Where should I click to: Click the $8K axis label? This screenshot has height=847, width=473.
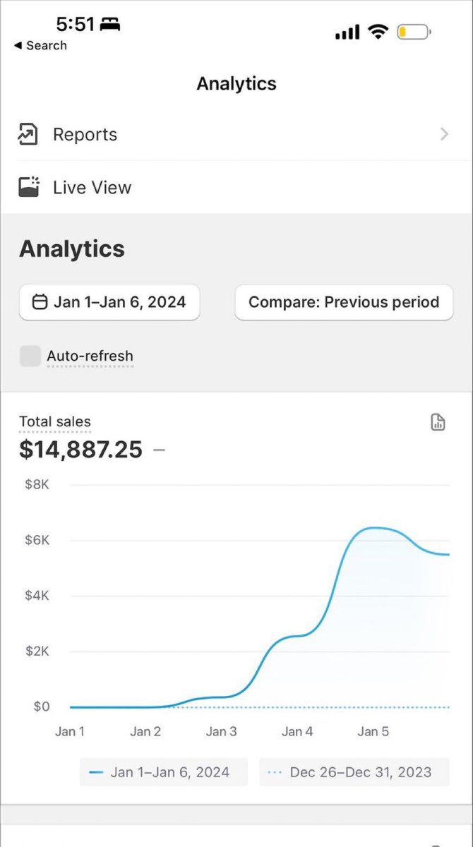click(37, 484)
